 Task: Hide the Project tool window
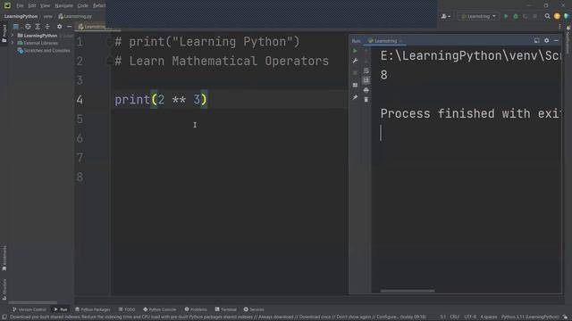[69, 27]
